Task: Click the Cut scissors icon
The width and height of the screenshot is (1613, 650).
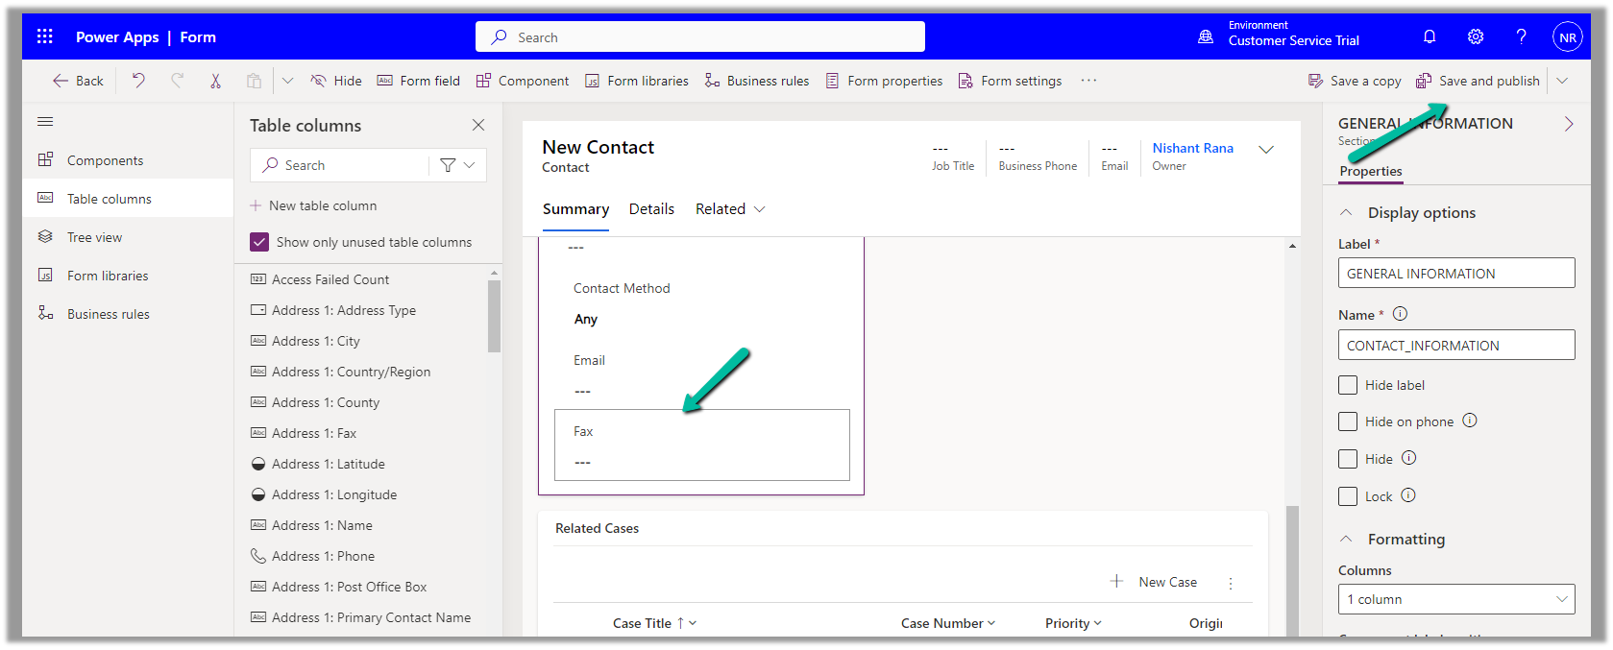Action: click(x=215, y=81)
